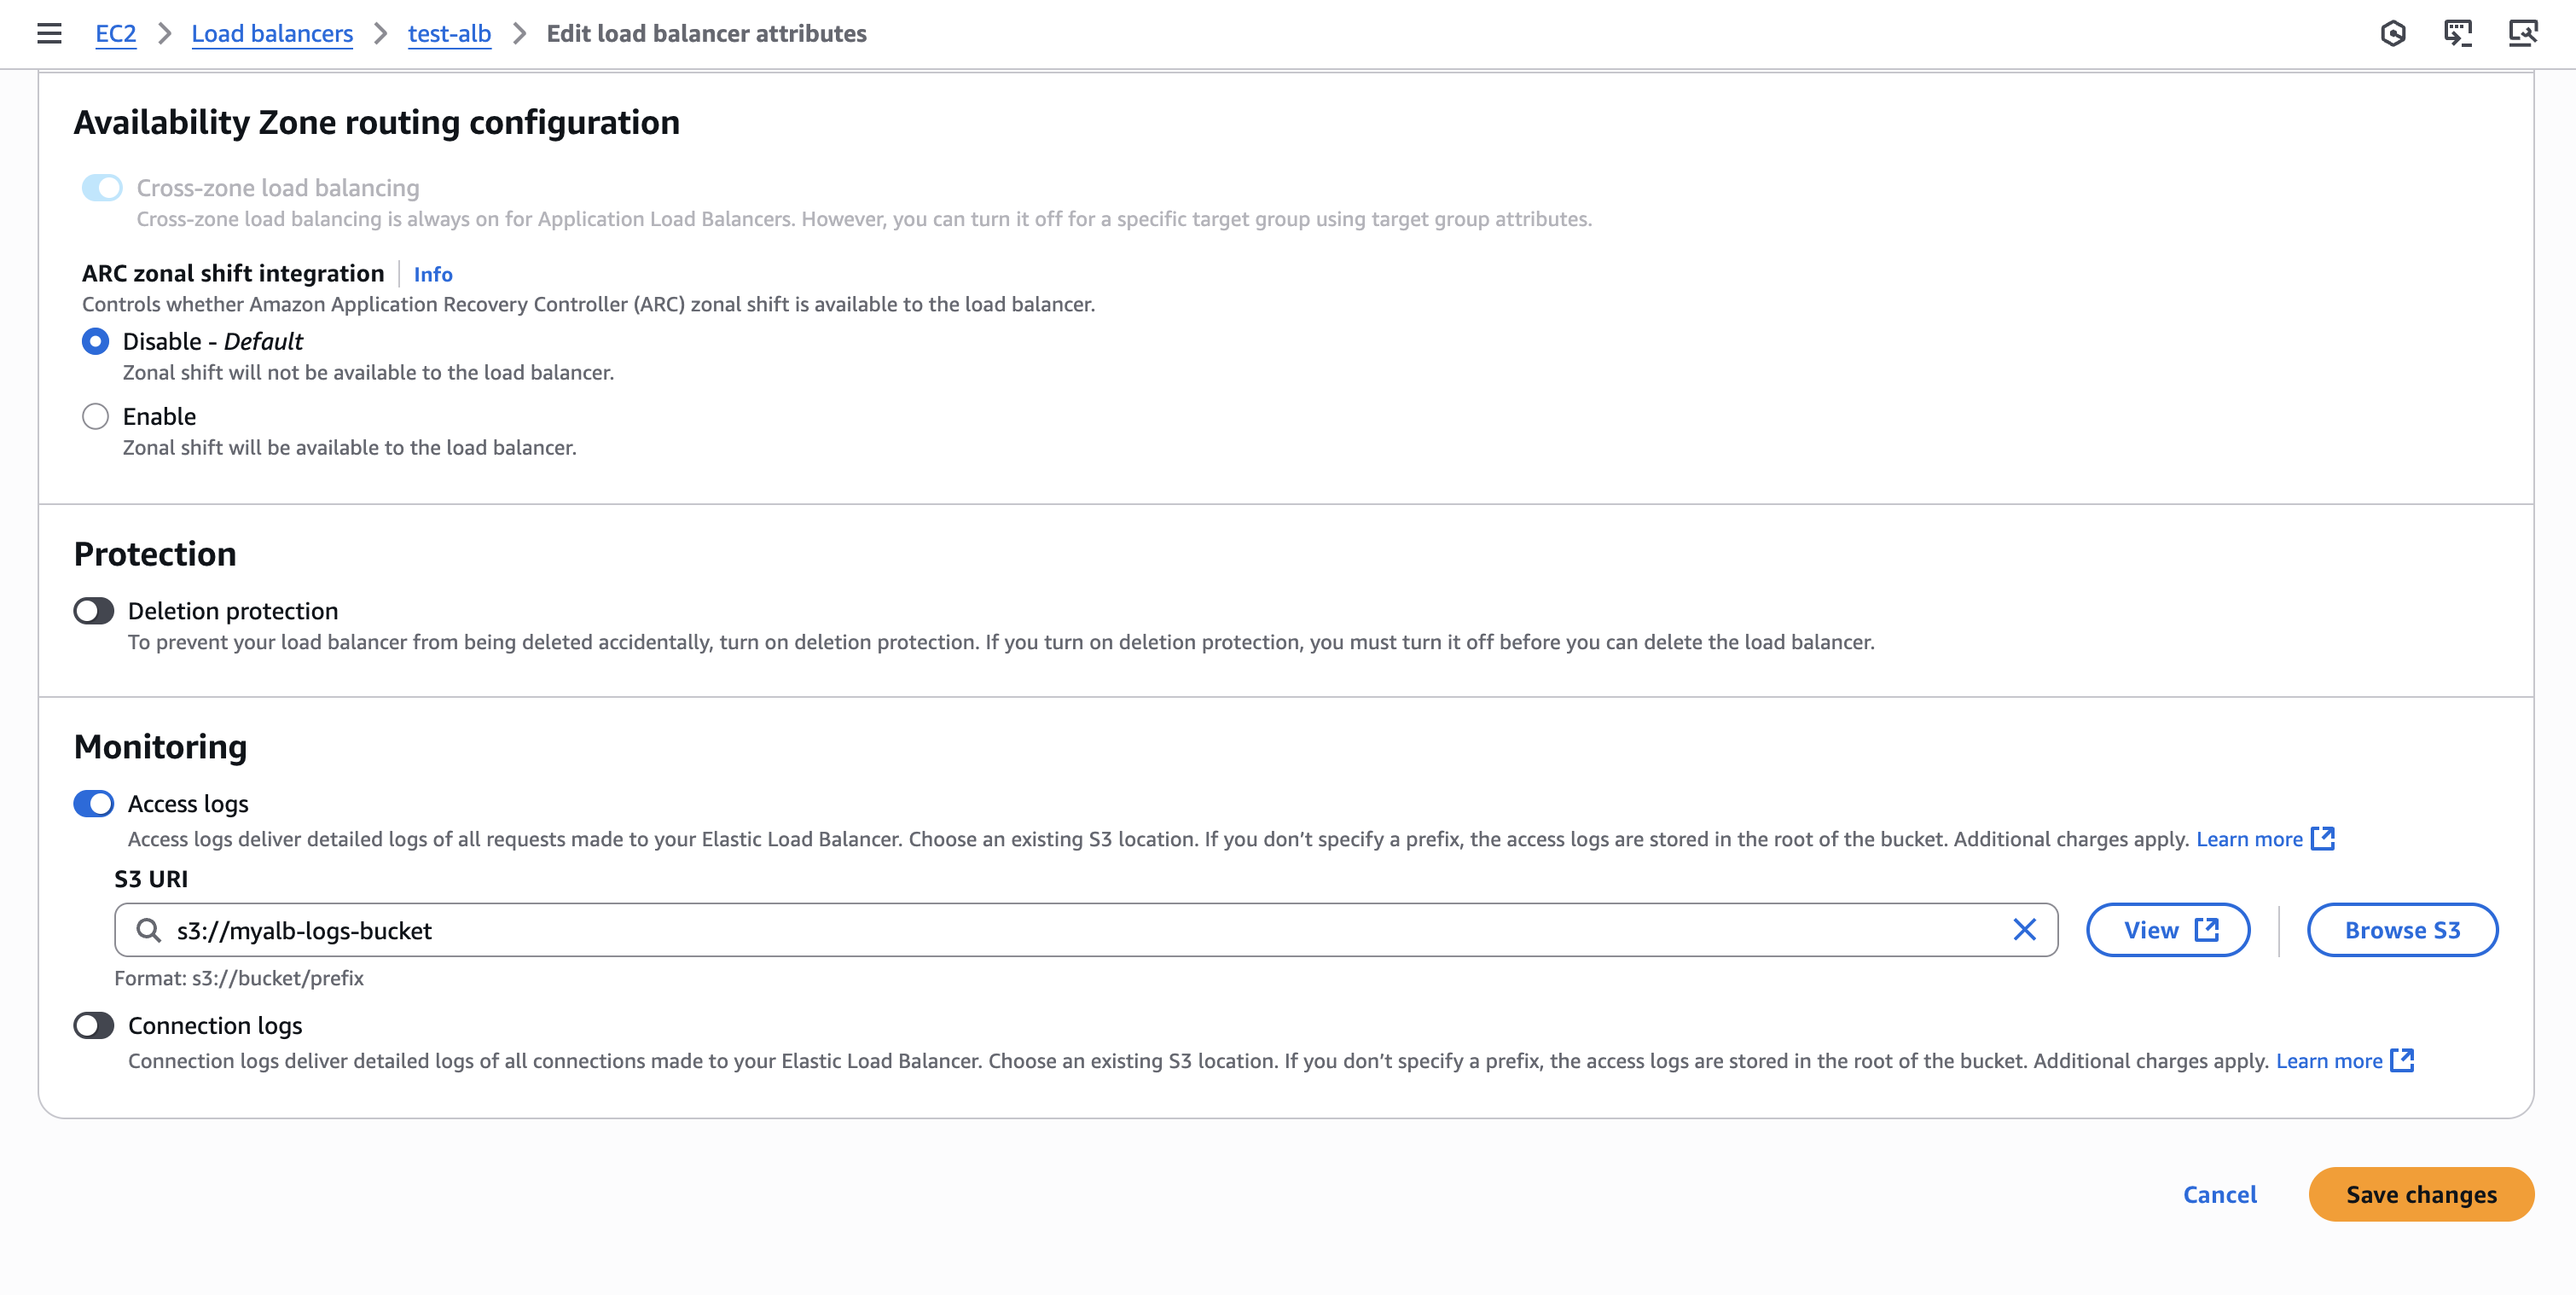
Task: Open Browse S3 to pick a bucket
Action: point(2402,930)
